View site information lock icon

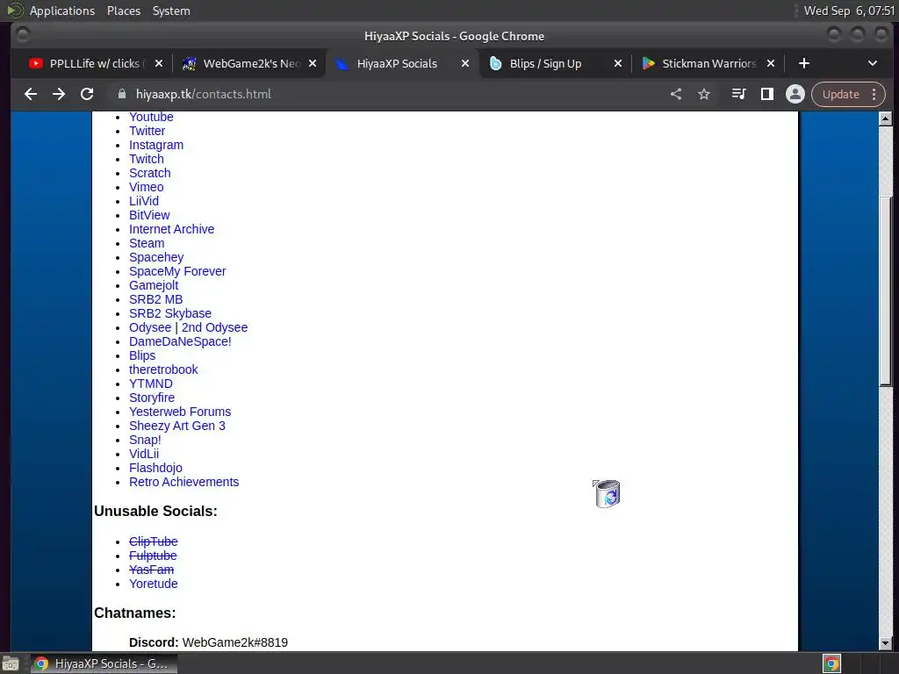click(x=121, y=94)
